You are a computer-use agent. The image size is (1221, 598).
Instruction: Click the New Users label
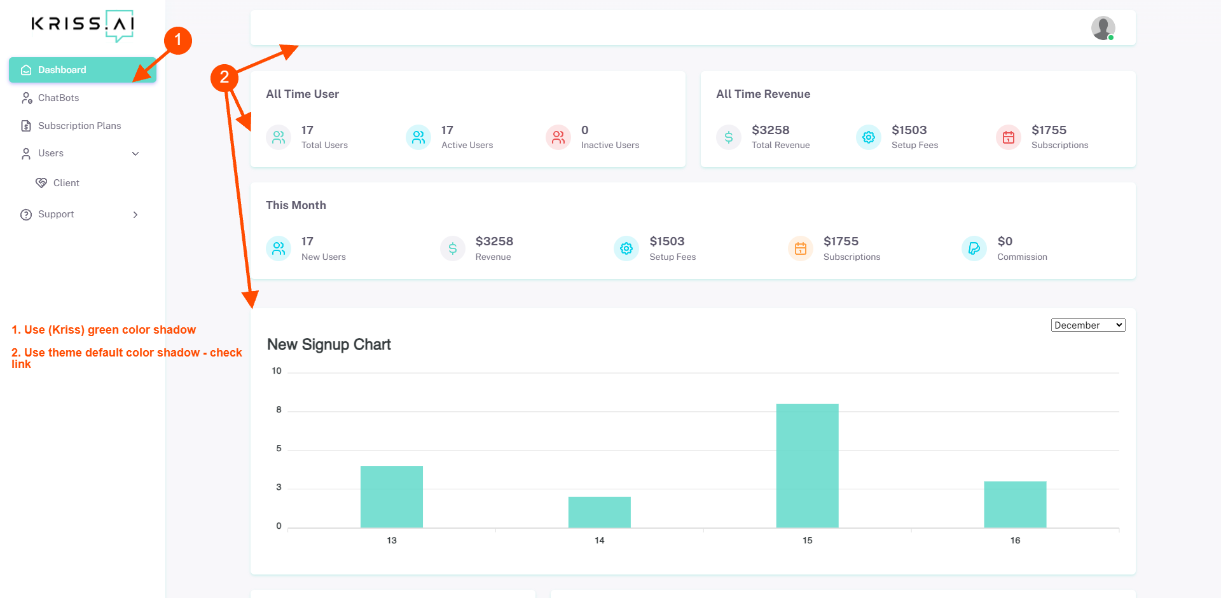point(324,257)
